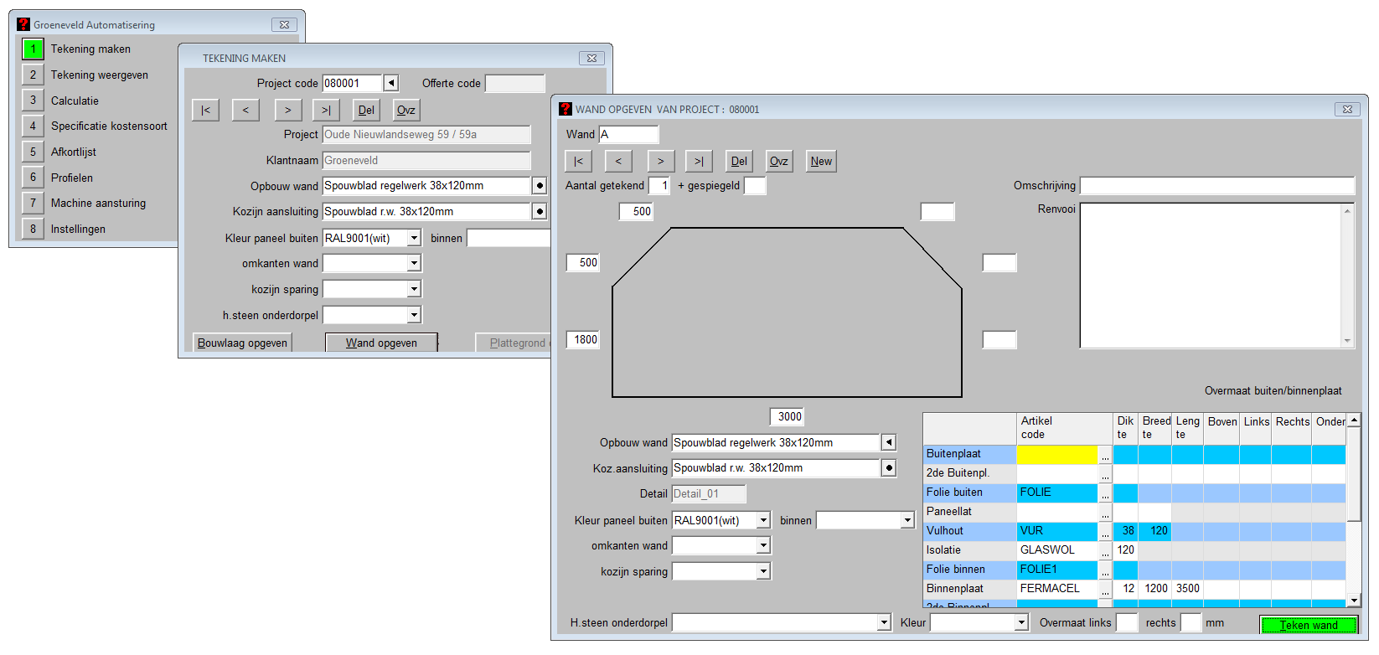The height and width of the screenshot is (655, 1379).
Task: Go to first record in Wand window
Action: point(578,162)
